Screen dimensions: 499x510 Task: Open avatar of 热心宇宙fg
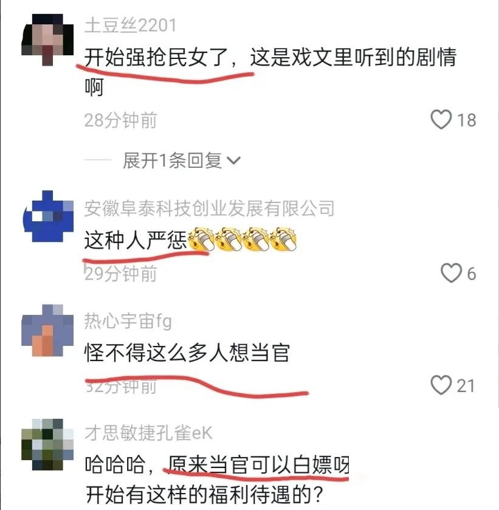tap(47, 331)
